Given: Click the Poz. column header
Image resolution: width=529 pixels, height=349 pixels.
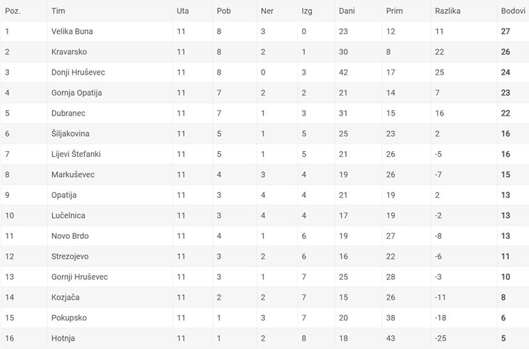Looking at the screenshot, I should pos(13,11).
